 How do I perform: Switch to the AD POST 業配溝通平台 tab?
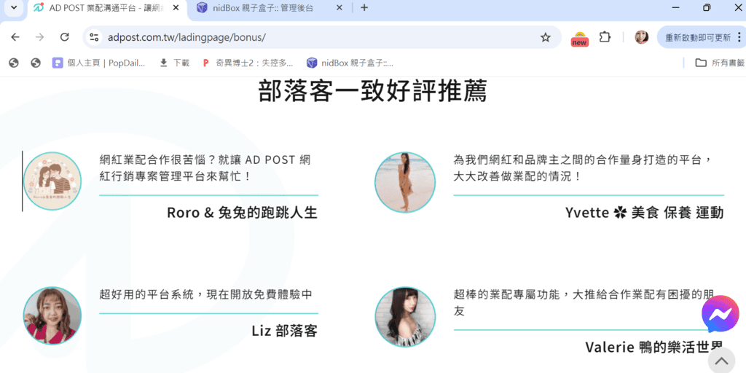[x=107, y=8]
